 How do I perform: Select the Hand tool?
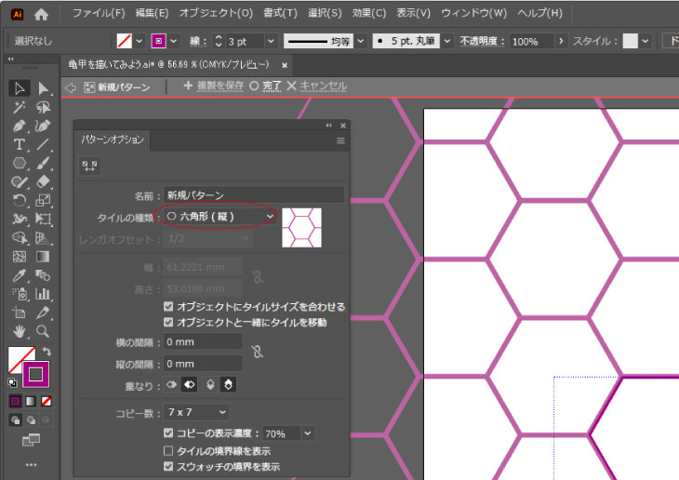(20, 331)
